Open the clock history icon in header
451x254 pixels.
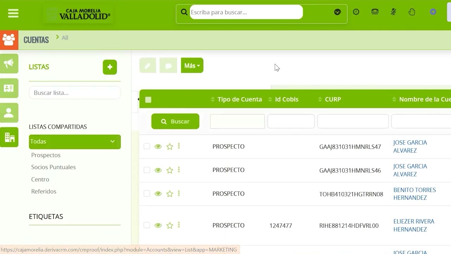(356, 12)
